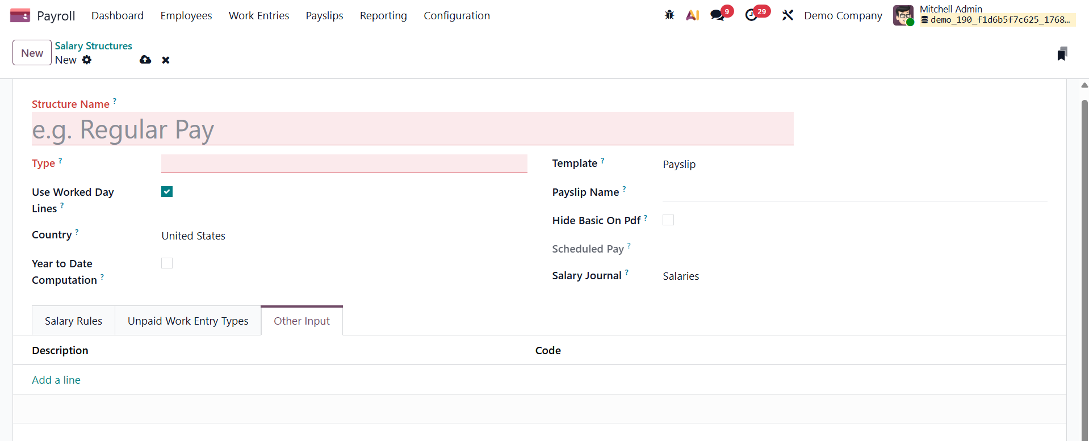This screenshot has width=1089, height=441.
Task: Open the Dashboard menu
Action: tap(118, 15)
